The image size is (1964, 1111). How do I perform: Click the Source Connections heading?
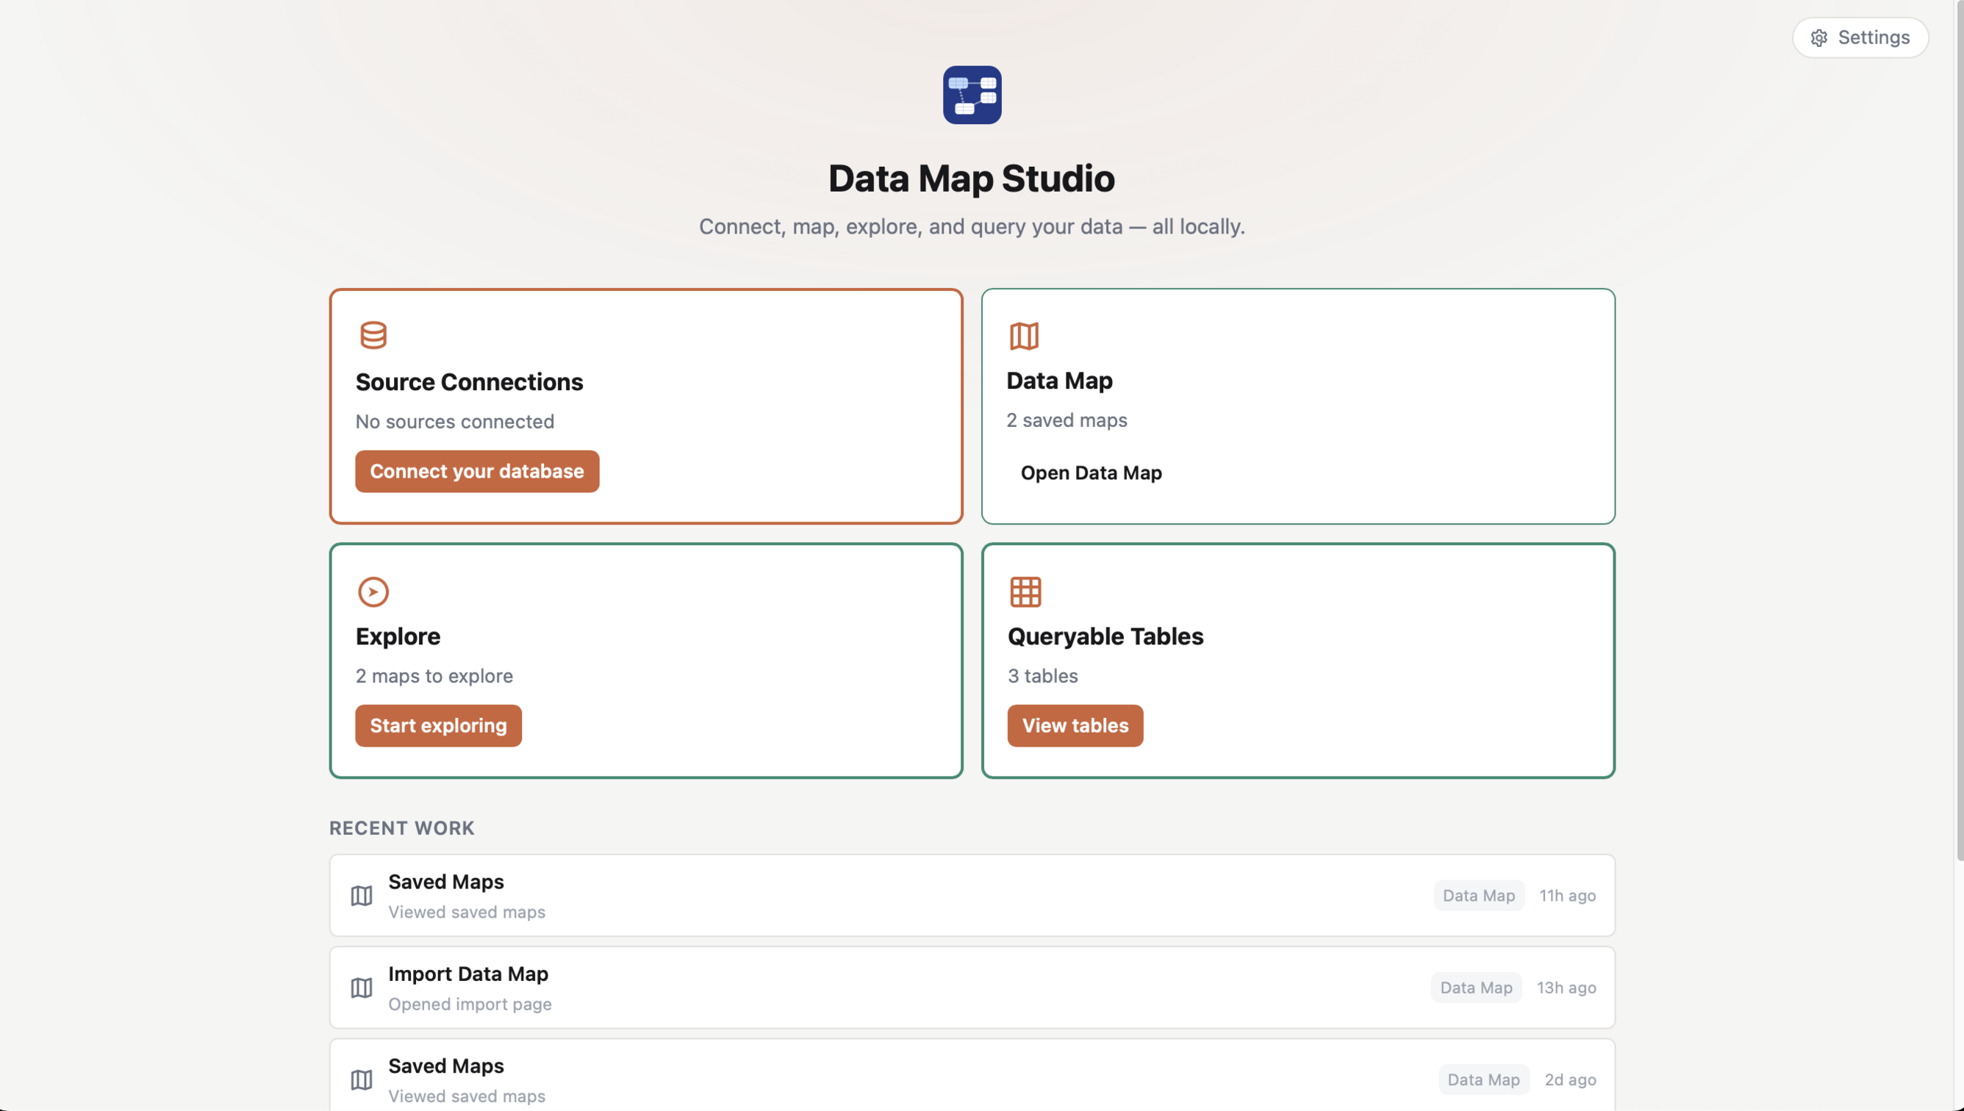[x=469, y=381]
